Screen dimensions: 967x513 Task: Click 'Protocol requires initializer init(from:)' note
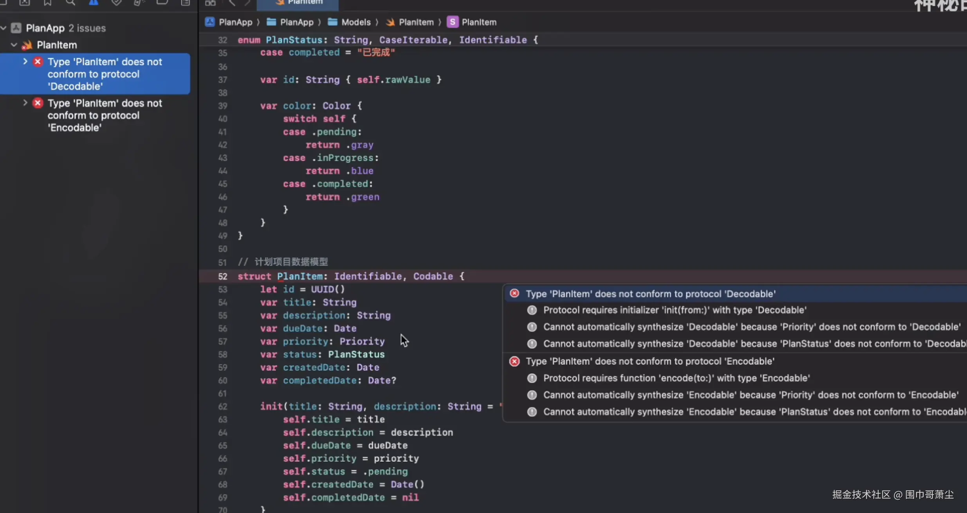(675, 310)
